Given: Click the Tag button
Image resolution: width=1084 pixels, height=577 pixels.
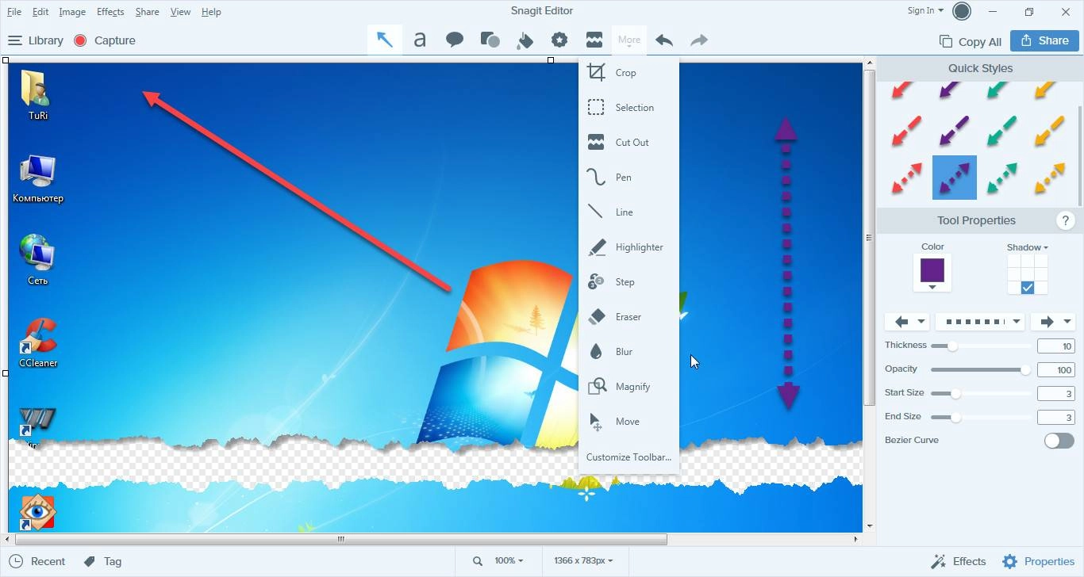Looking at the screenshot, I should pyautogui.click(x=102, y=561).
